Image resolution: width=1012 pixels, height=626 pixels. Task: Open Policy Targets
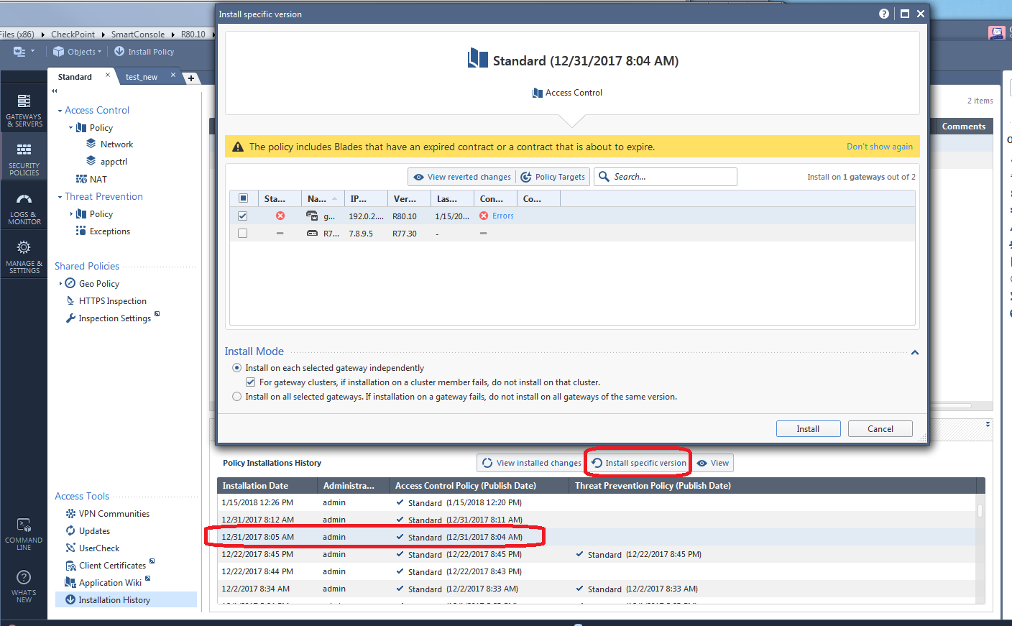553,177
